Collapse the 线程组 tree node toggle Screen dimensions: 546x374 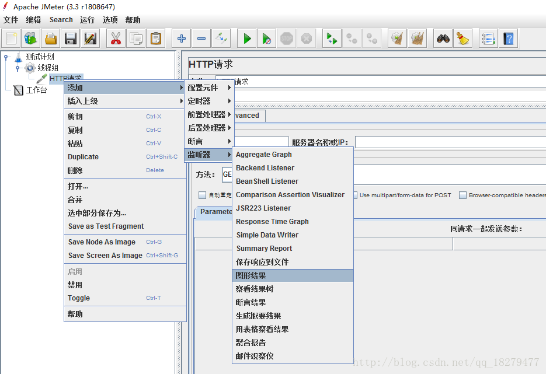tap(18, 68)
